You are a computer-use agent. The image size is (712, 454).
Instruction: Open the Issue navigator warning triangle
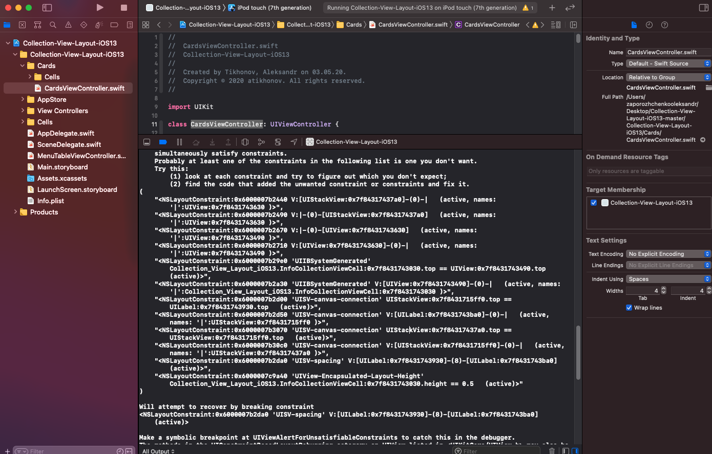point(68,25)
